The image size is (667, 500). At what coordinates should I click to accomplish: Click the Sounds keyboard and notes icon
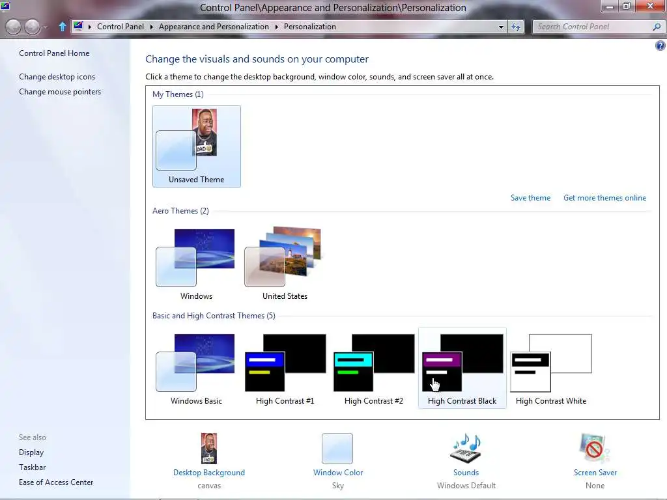click(x=466, y=449)
